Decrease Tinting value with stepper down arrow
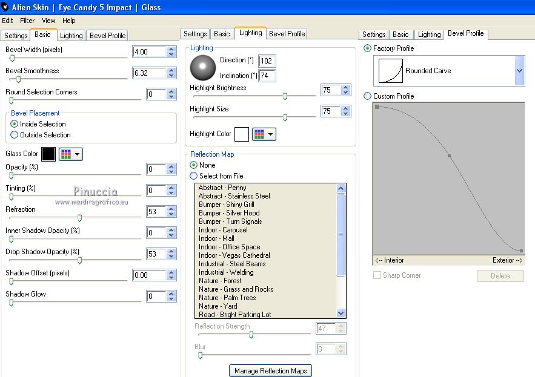The height and width of the screenshot is (377, 535). 171,193
